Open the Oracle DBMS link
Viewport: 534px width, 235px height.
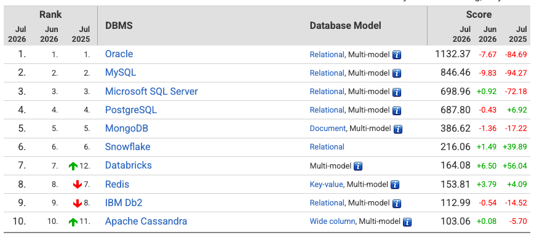click(x=119, y=54)
